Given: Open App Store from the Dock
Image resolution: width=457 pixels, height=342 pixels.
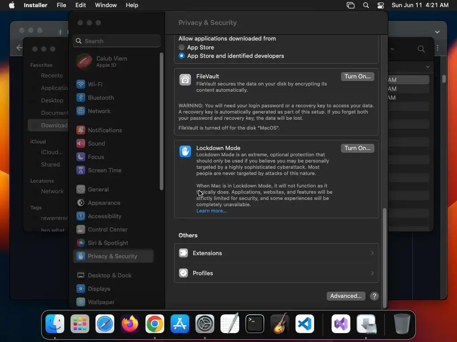Looking at the screenshot, I should coord(180,324).
